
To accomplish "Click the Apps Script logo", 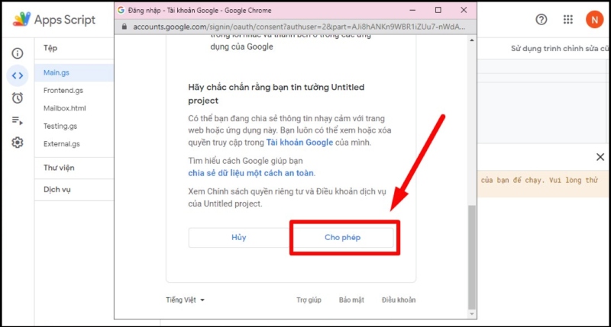I will coord(55,19).
